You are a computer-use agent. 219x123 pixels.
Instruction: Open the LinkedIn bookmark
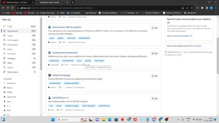74,13
